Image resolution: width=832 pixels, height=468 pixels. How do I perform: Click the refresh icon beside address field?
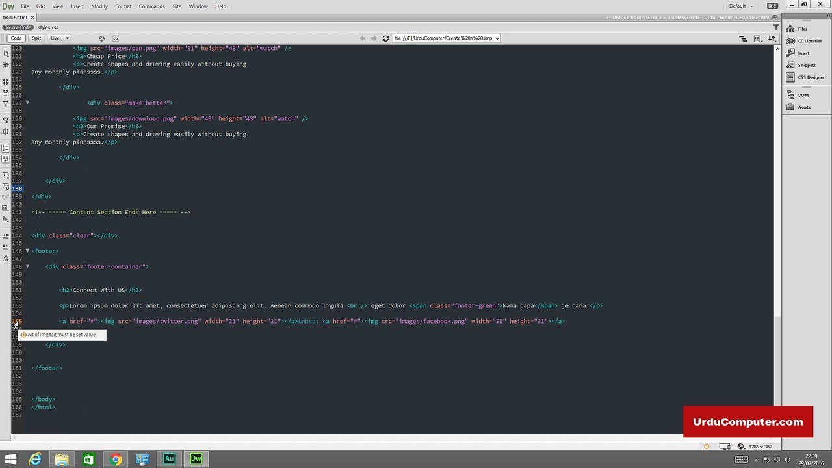tap(385, 38)
